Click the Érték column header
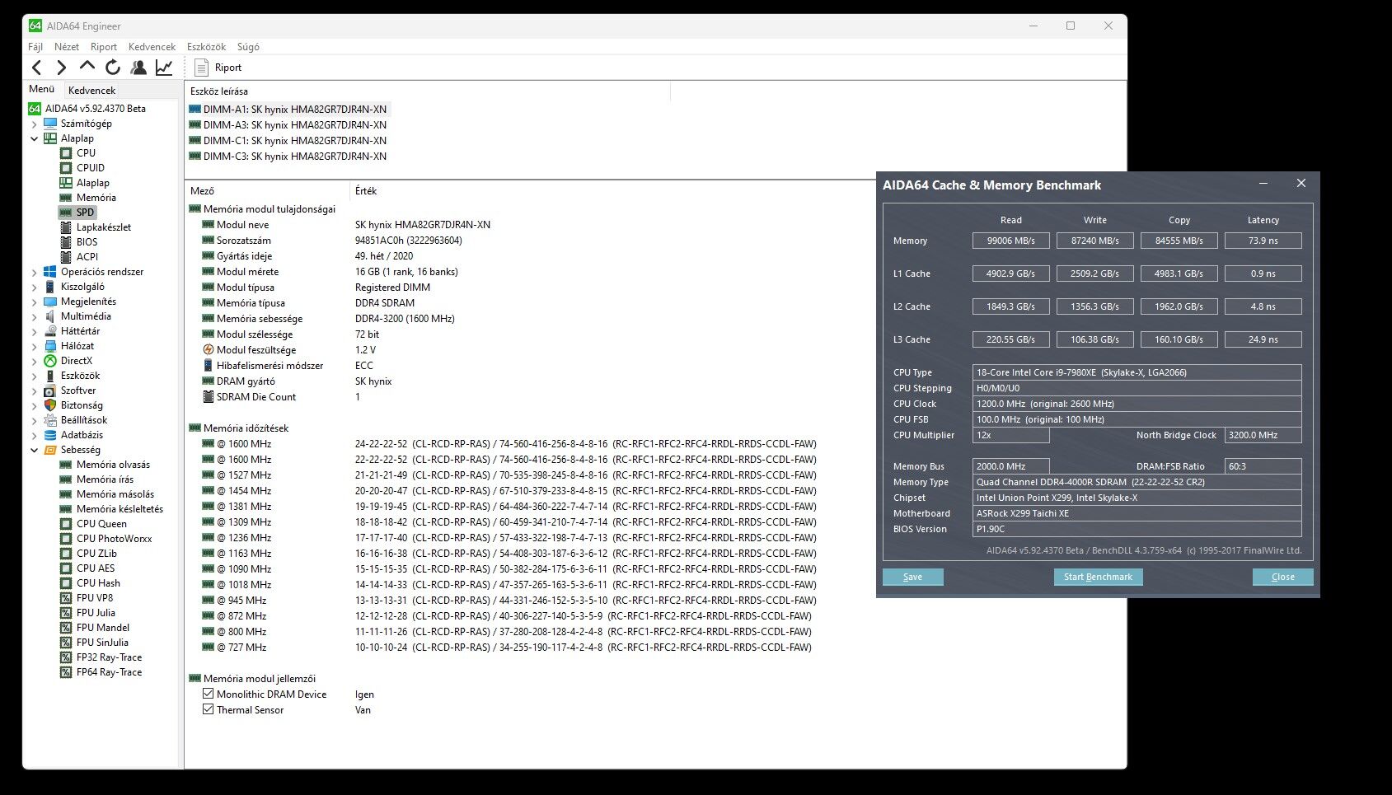The image size is (1392, 795). coord(366,191)
